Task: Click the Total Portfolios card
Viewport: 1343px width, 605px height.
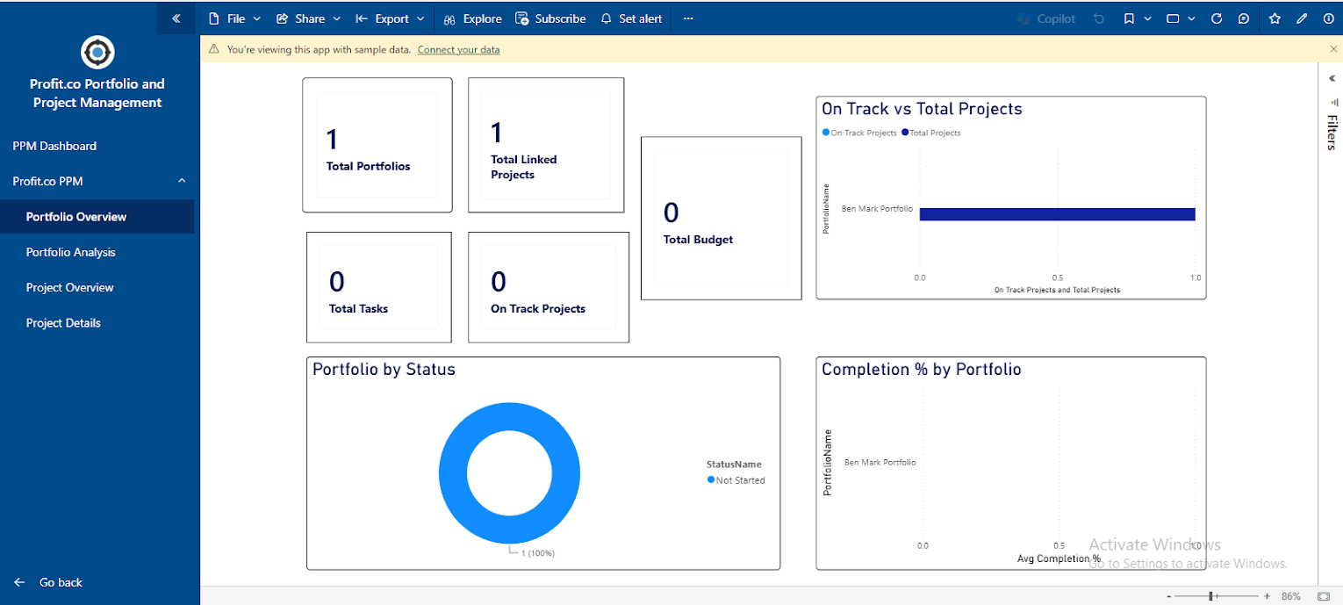Action: (x=377, y=145)
